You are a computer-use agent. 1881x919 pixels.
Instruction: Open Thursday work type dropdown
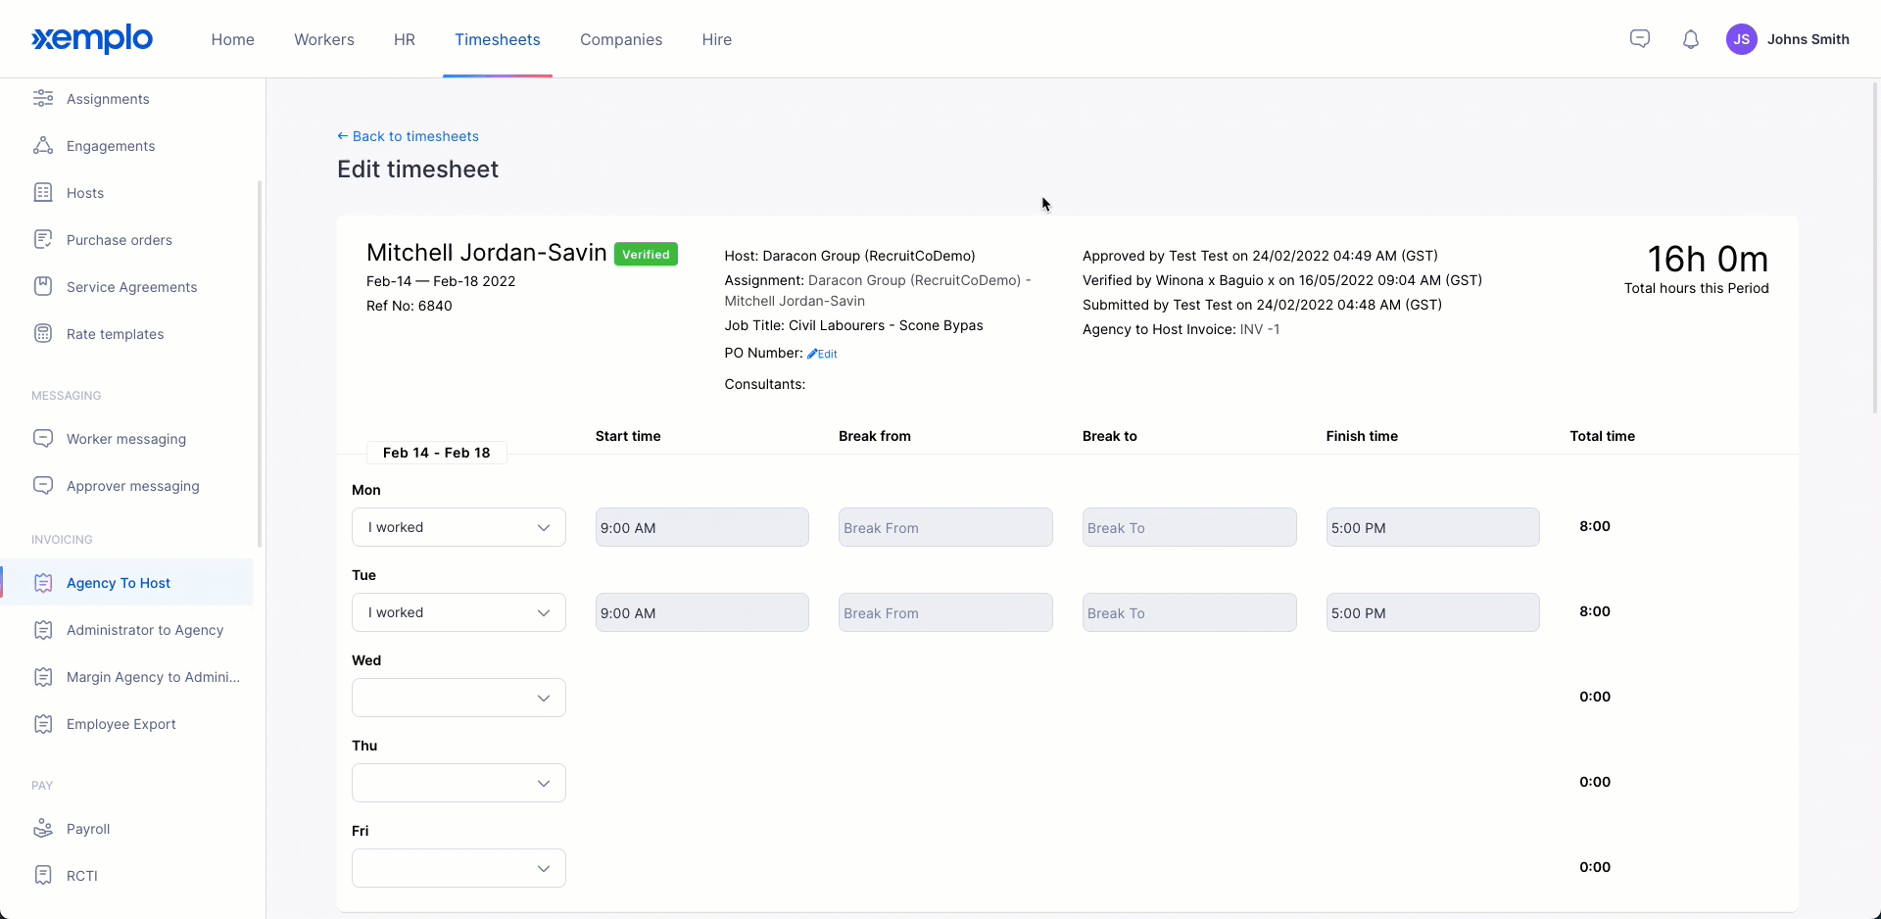[x=458, y=783]
